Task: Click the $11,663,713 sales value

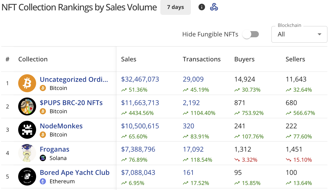Action: 140,103
